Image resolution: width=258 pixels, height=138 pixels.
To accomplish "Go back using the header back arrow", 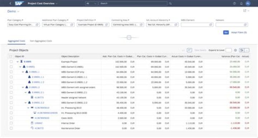I will [x=10, y=3].
